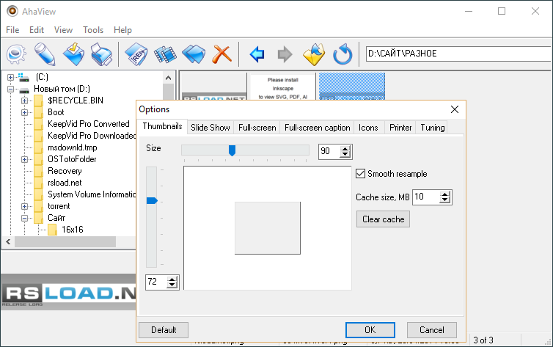This screenshot has width=553, height=347.
Task: Select the highlighted blue thumbnail
Action: tap(351, 86)
